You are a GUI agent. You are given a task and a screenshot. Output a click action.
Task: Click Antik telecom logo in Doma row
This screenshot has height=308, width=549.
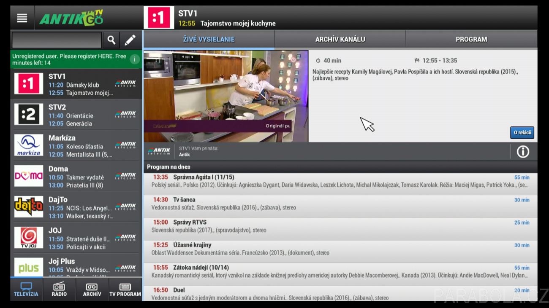pyautogui.click(x=125, y=176)
